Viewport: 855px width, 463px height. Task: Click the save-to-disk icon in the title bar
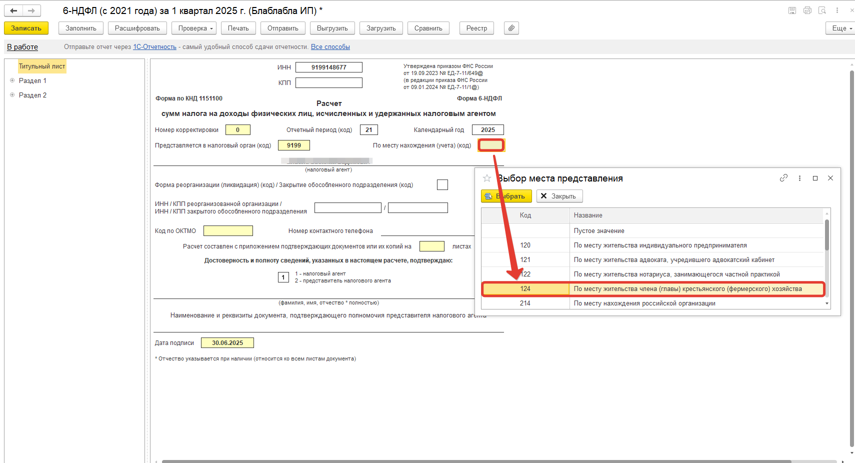[x=792, y=10]
